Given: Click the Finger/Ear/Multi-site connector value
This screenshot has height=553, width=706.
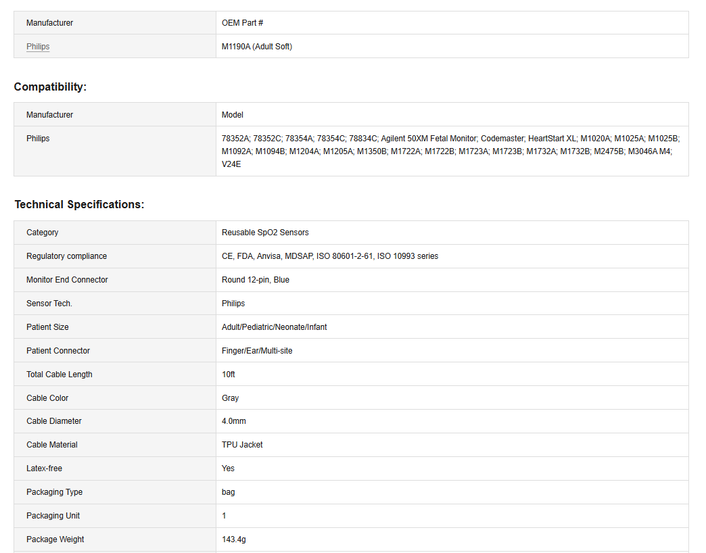Looking at the screenshot, I should click(x=257, y=351).
